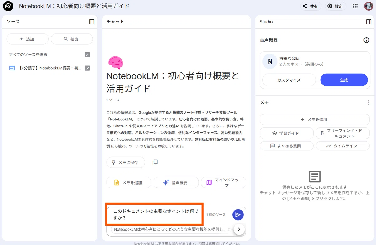The image size is (376, 245).
Task: Select the suggested question about NotebookLM機能
Action: click(172, 229)
